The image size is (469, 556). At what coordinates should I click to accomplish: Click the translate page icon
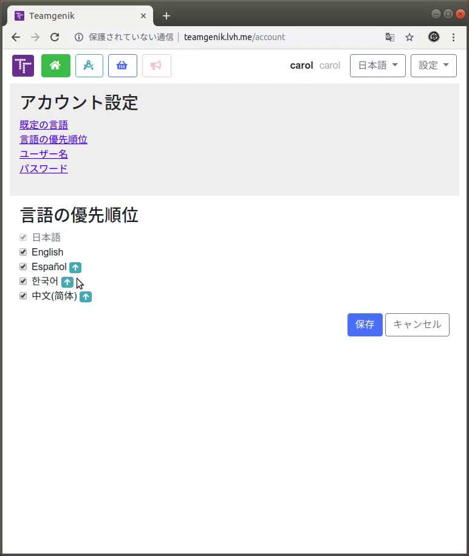tap(389, 37)
